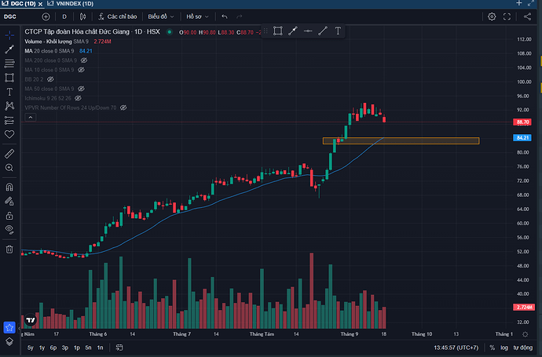
Task: Switch to the VNINDEX (1D) tab
Action: point(74,4)
